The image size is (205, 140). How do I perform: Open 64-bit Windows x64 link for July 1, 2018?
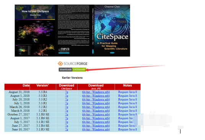tap(96, 103)
